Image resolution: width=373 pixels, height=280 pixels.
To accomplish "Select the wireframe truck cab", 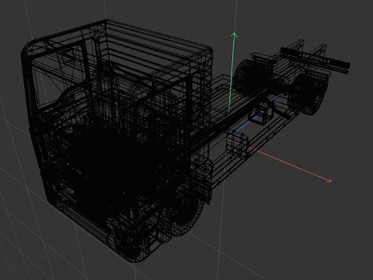I will pos(117,140).
